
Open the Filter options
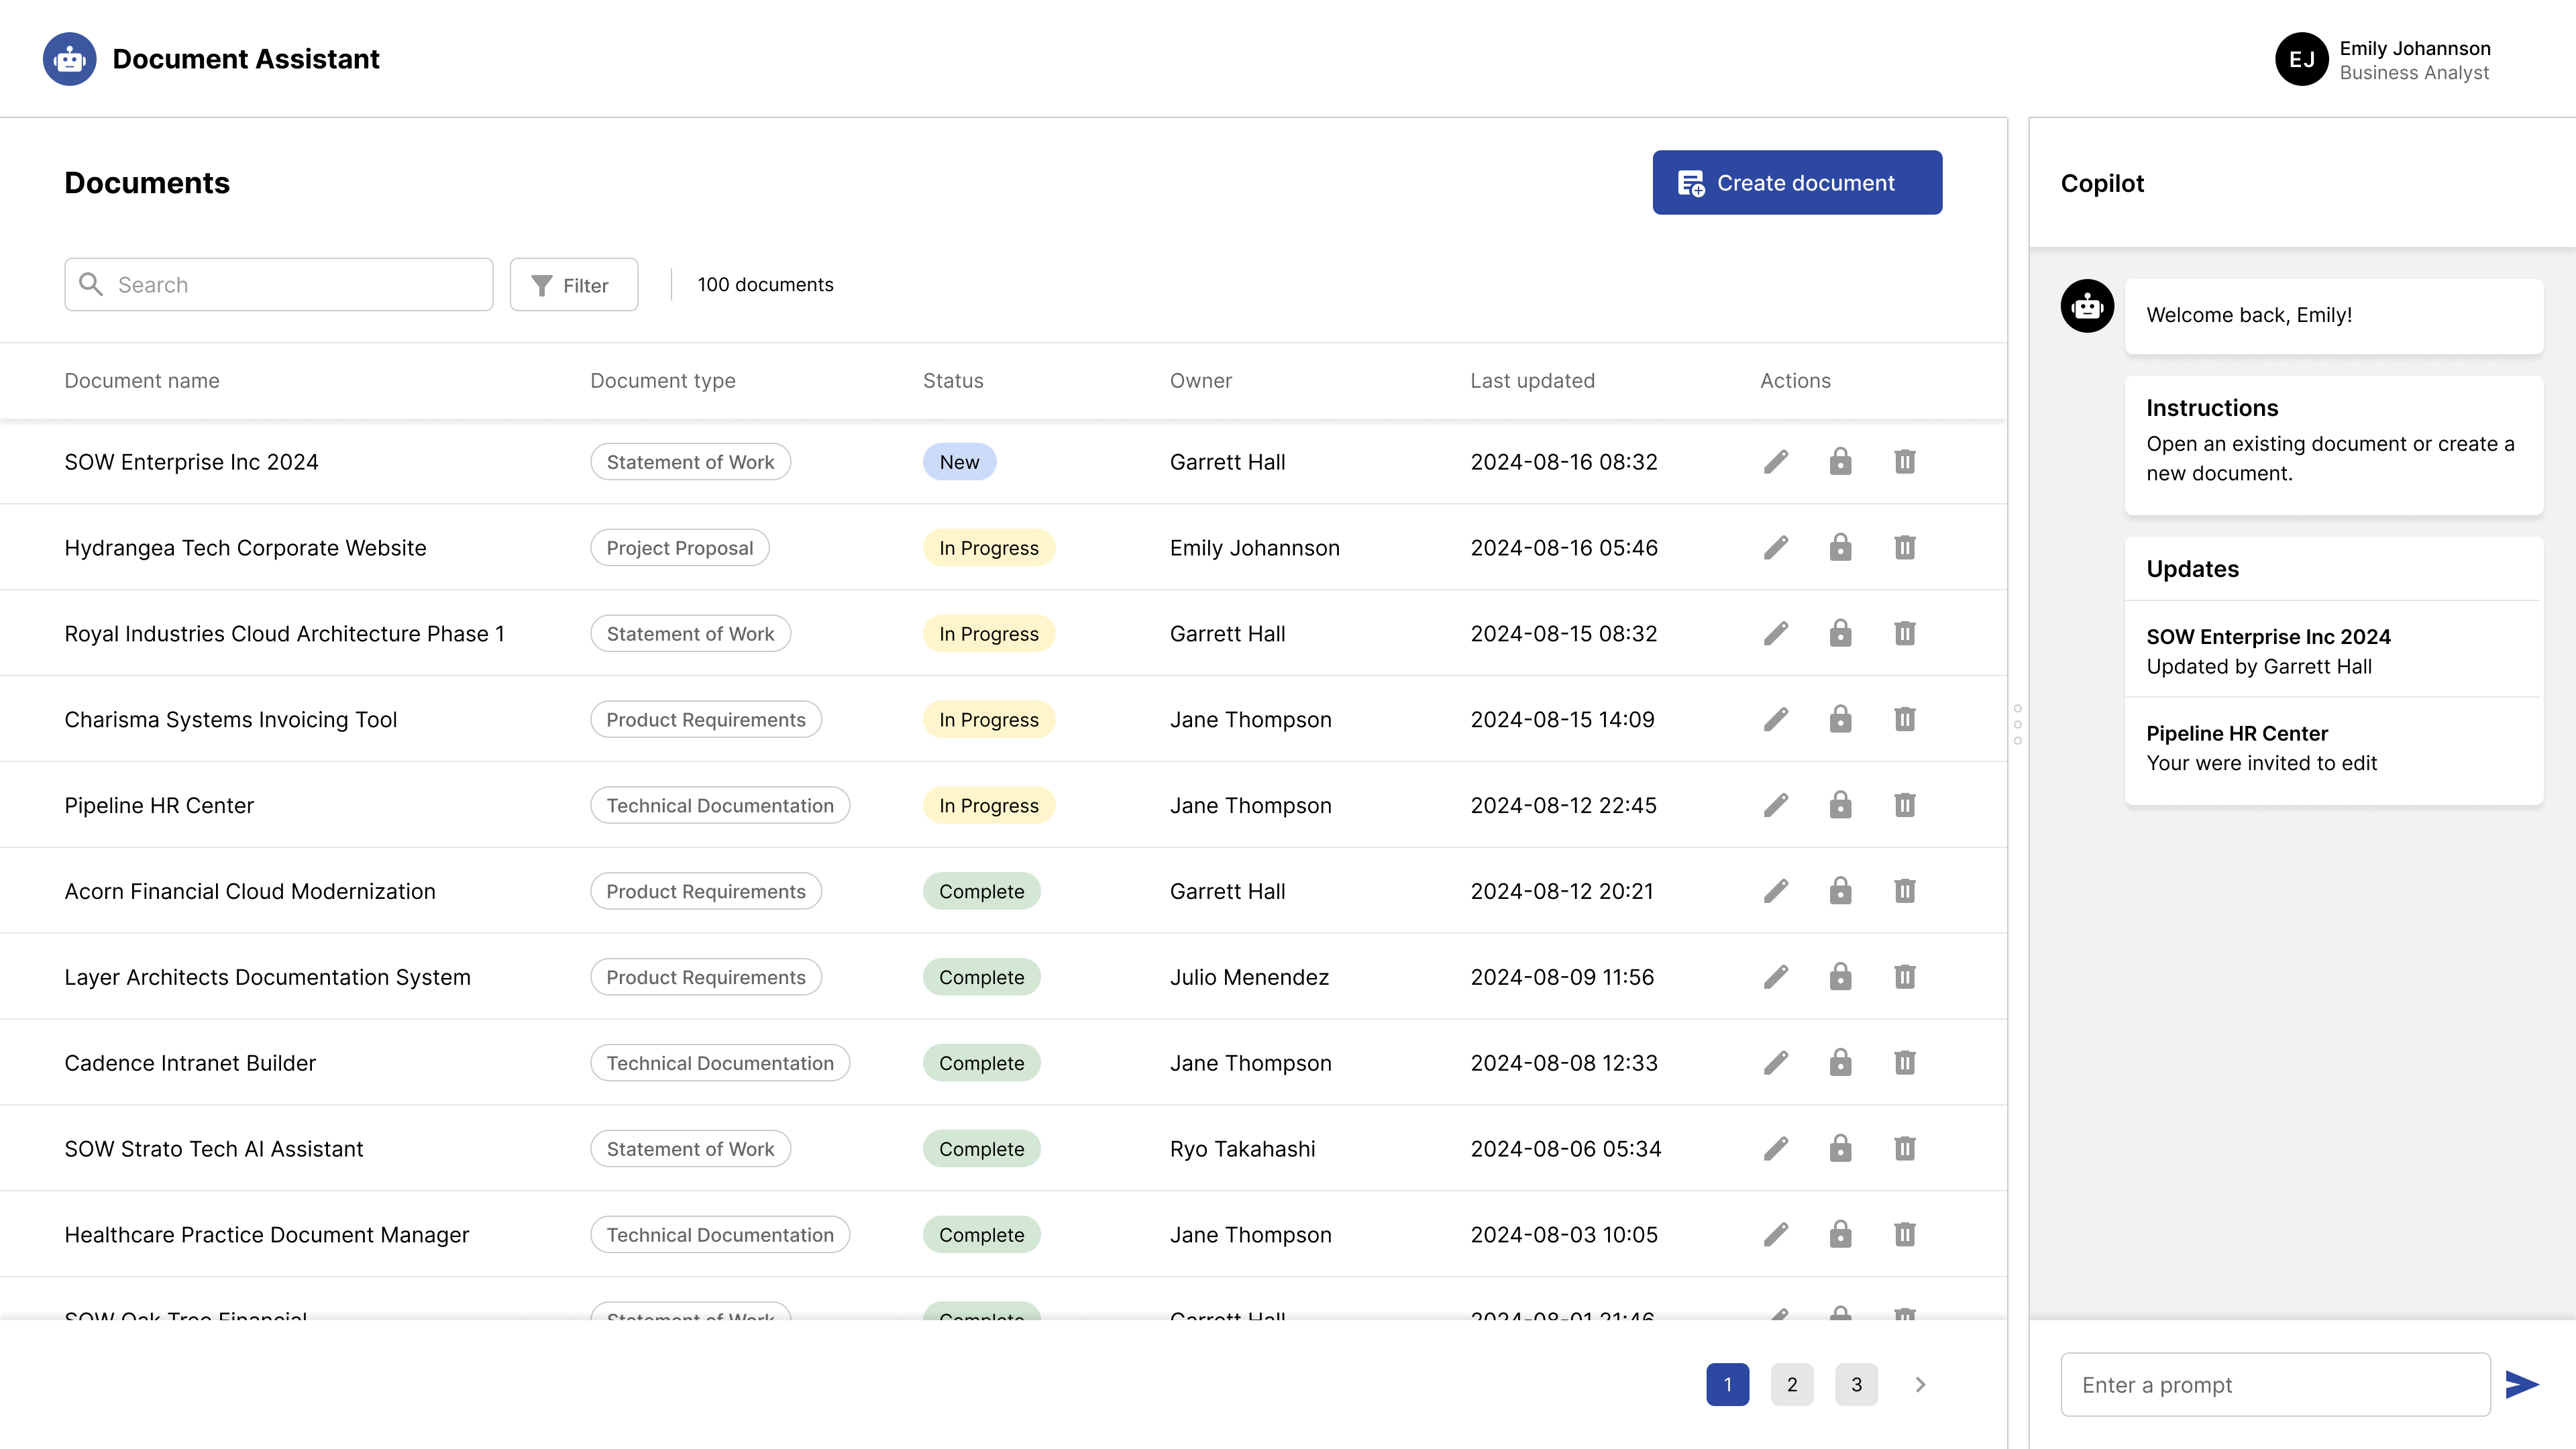[x=574, y=285]
